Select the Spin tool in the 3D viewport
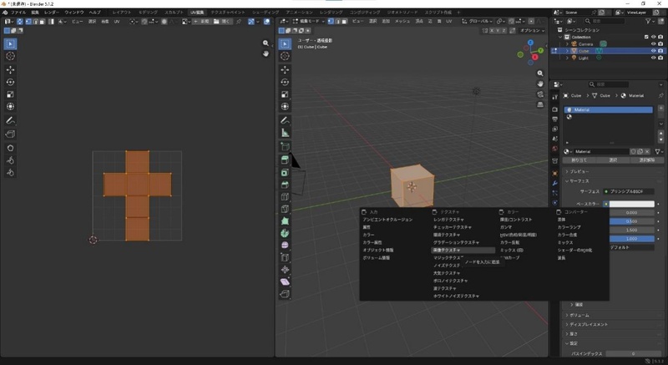 pos(285,233)
